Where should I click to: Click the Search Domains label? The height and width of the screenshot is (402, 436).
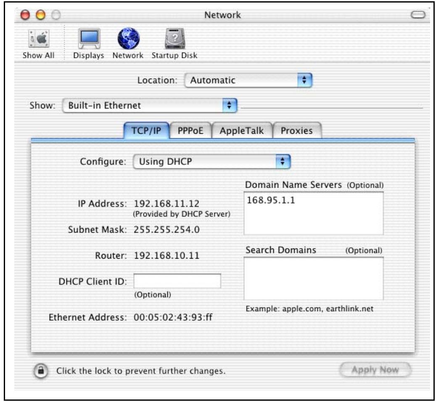(281, 250)
